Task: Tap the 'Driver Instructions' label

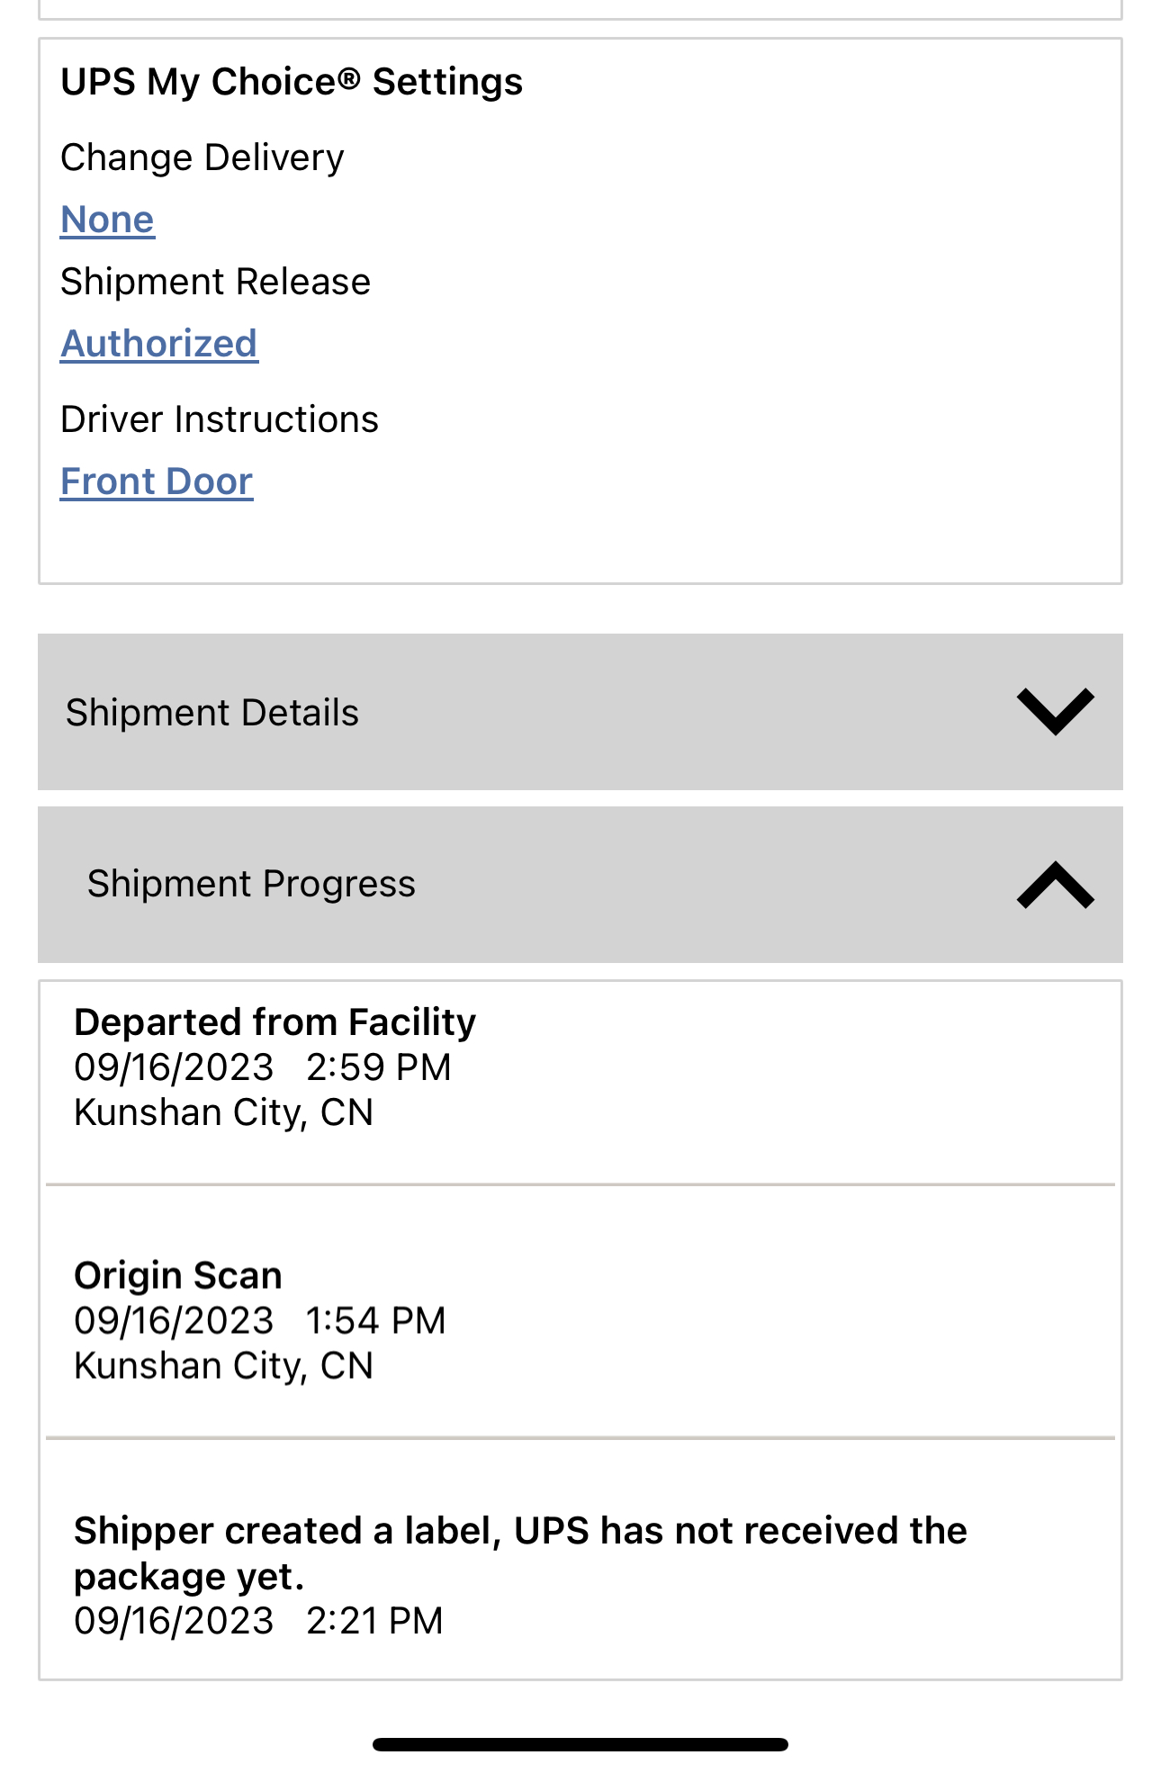Action: (220, 419)
